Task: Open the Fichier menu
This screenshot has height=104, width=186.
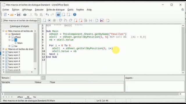Action: click(6, 10)
